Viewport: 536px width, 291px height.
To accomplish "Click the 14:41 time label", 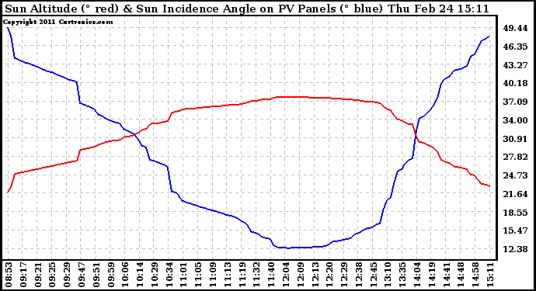I will pyautogui.click(x=446, y=275).
